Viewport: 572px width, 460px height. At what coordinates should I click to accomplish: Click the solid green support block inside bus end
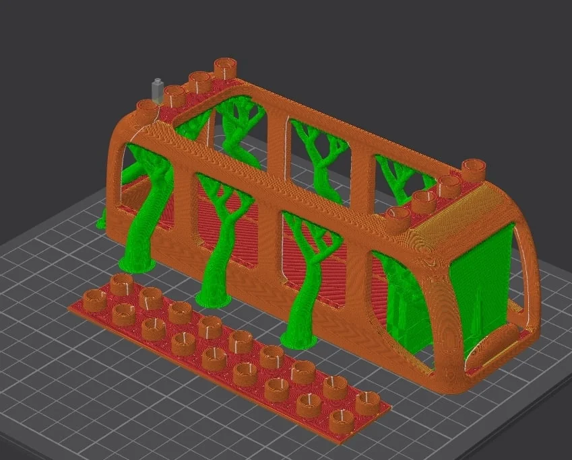[484, 282]
